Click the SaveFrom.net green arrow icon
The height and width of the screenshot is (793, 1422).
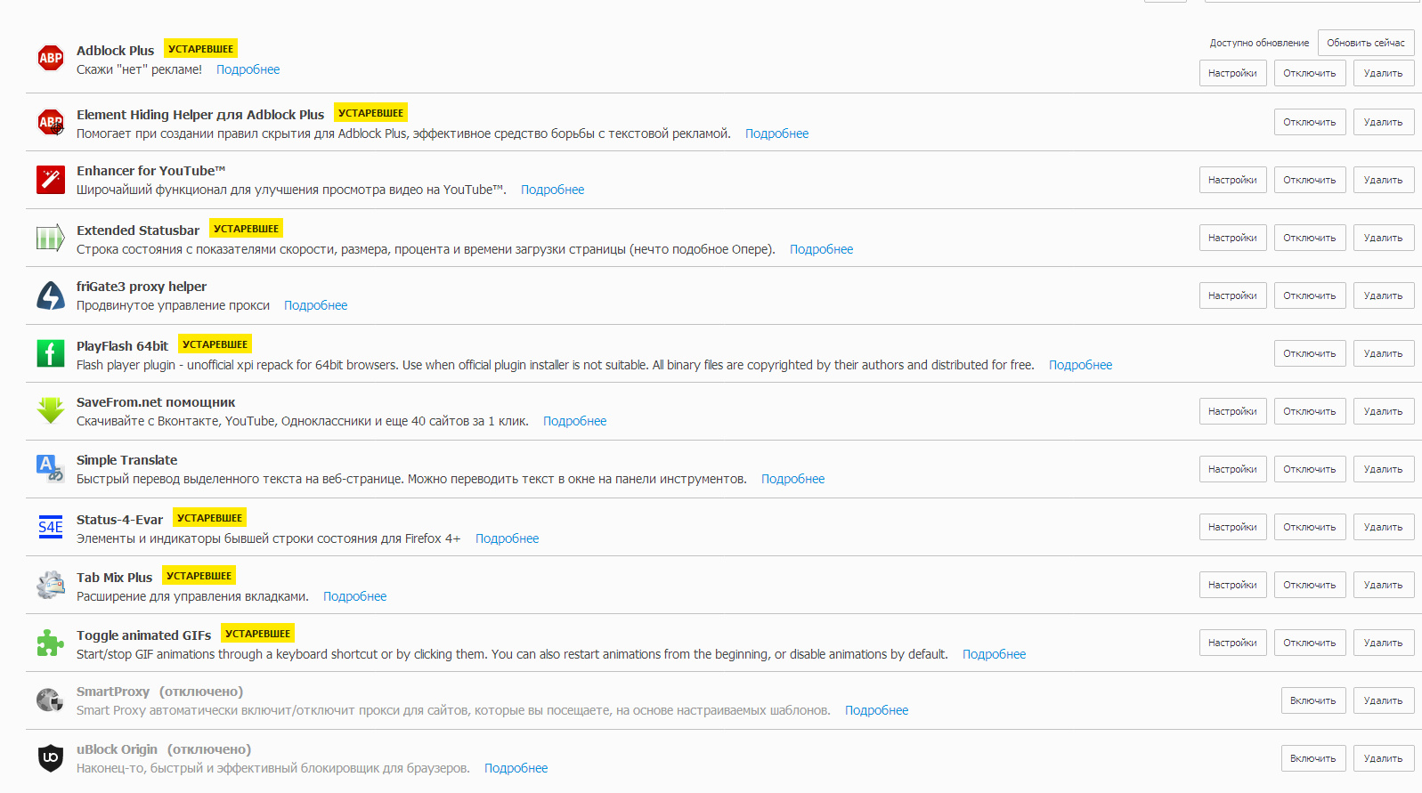[51, 411]
